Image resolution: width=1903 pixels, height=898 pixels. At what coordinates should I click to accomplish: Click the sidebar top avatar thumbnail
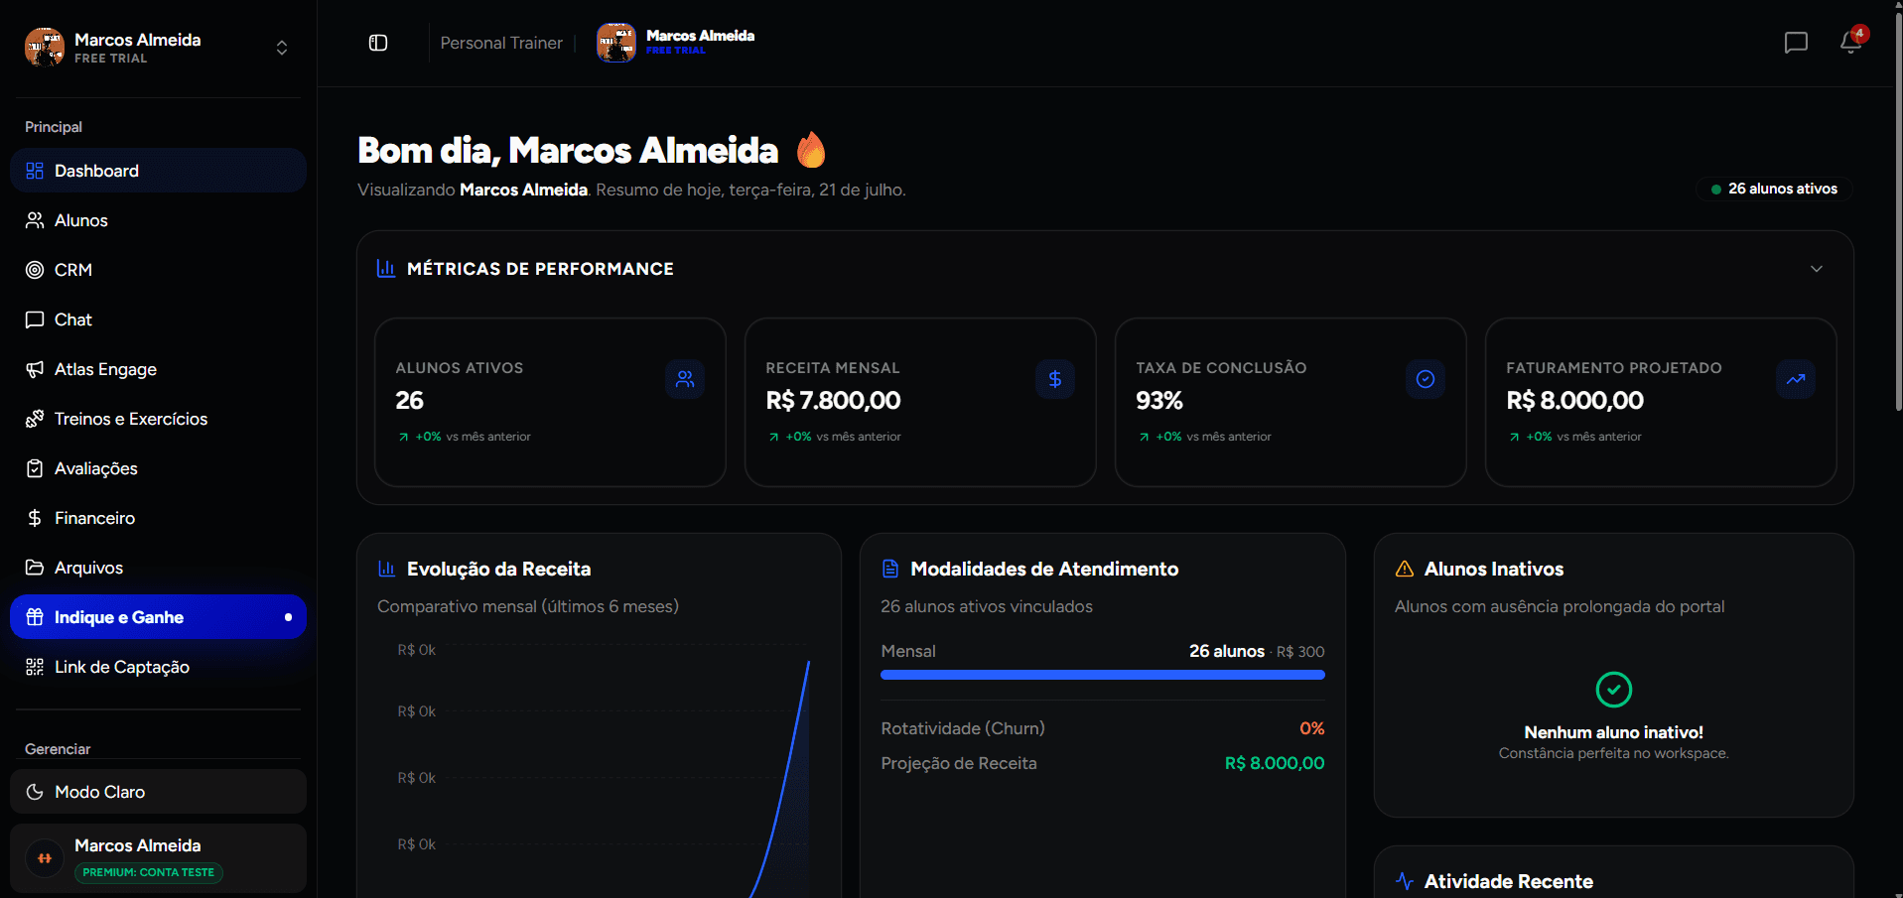point(45,47)
